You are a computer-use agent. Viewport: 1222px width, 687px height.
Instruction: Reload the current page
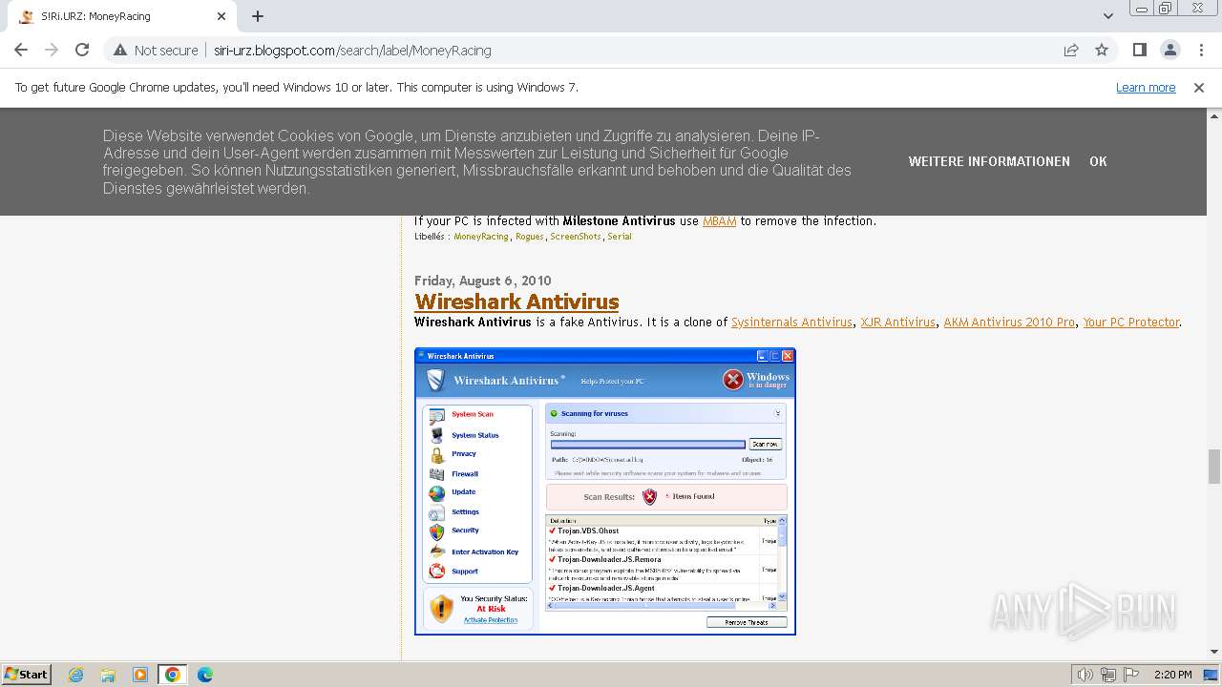(x=82, y=50)
